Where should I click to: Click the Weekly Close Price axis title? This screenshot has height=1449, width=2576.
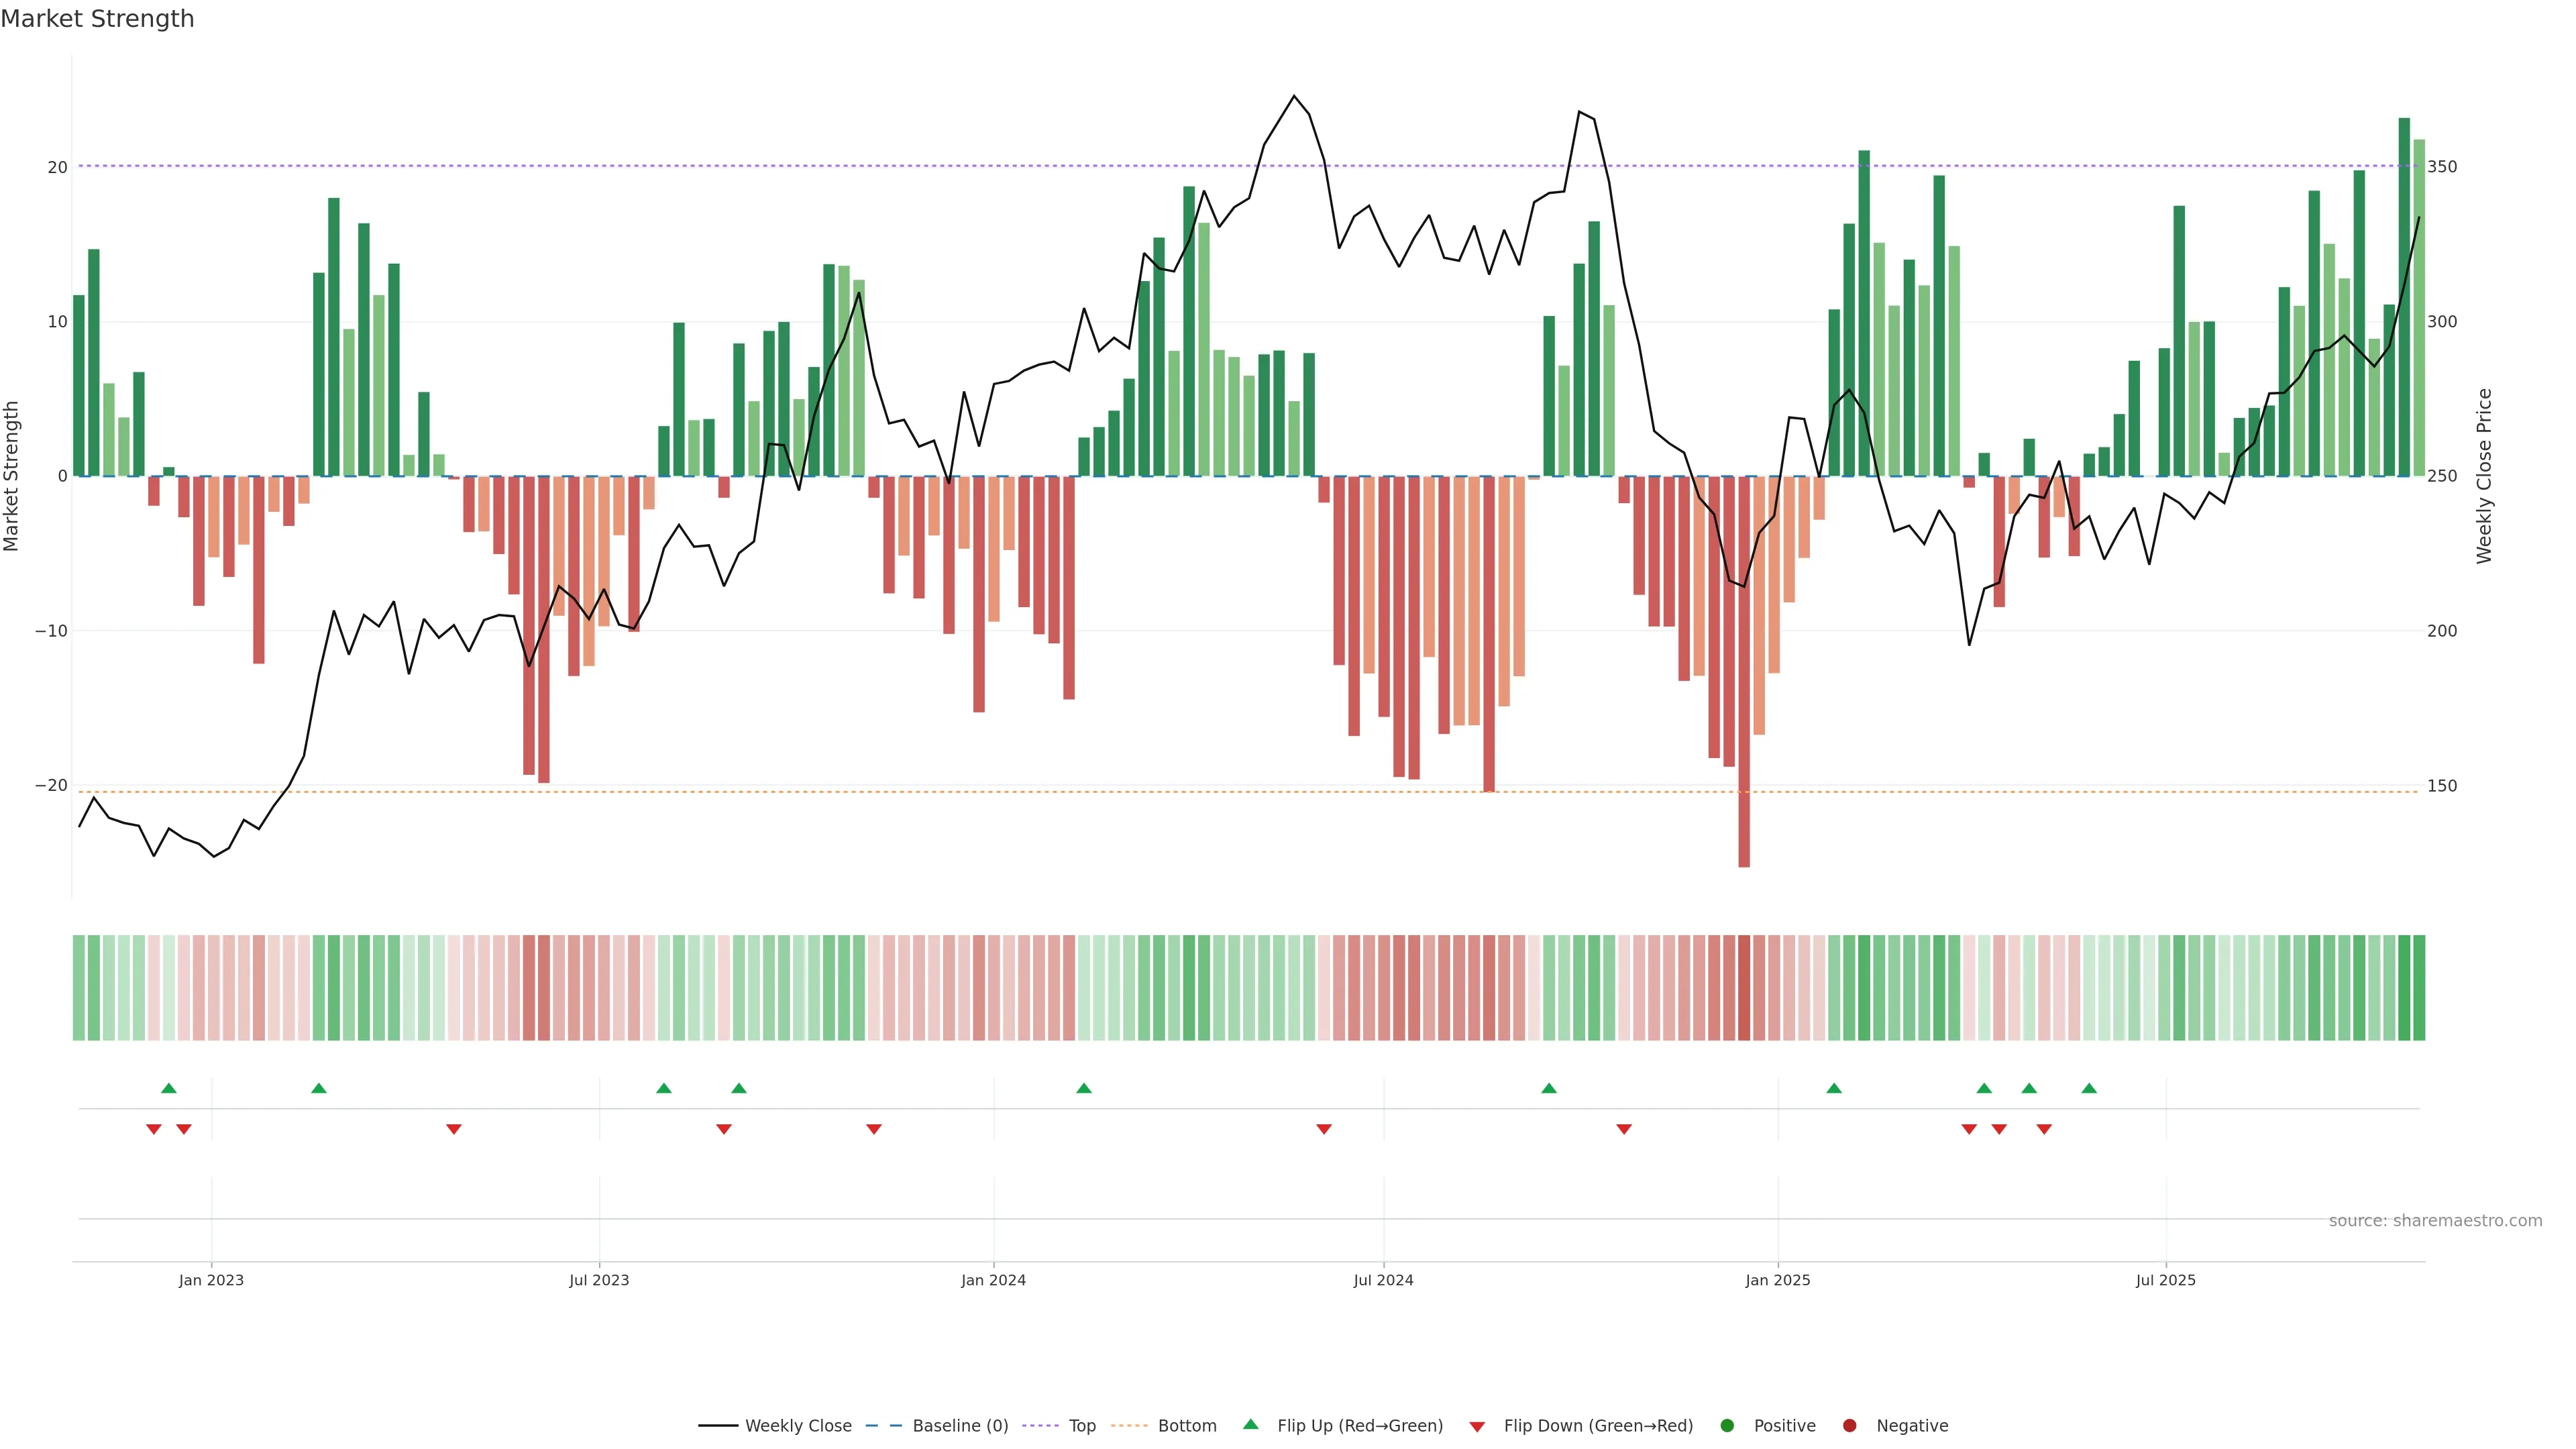2484,476
